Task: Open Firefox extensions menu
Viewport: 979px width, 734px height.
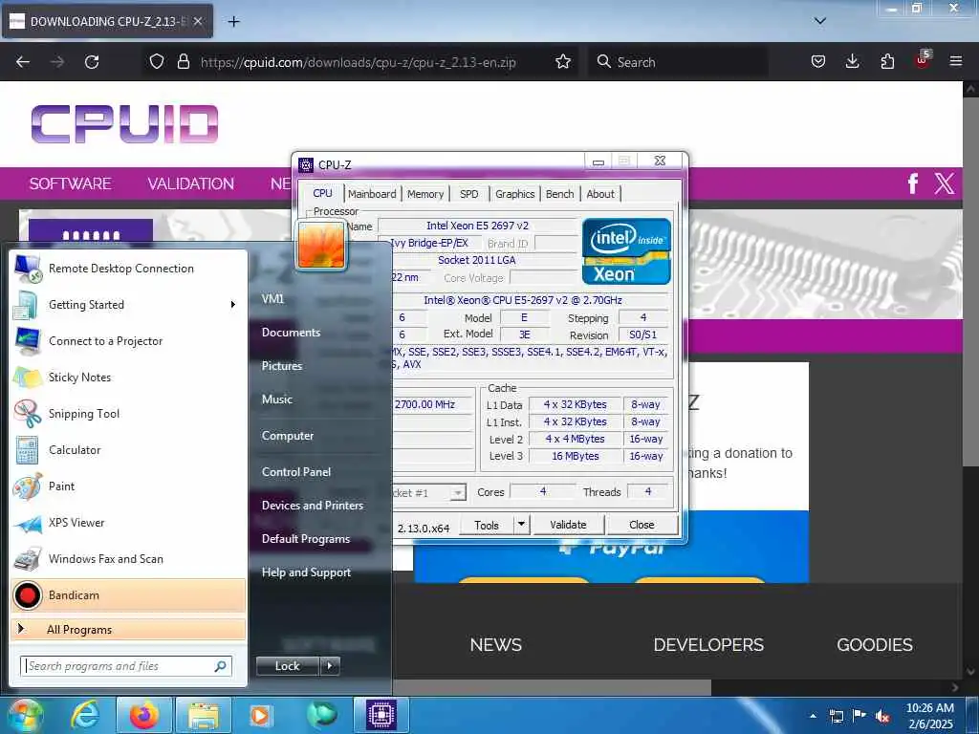Action: point(887,61)
